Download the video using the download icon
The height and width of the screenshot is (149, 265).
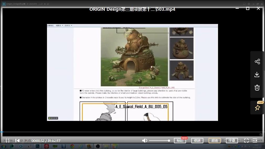(257, 74)
